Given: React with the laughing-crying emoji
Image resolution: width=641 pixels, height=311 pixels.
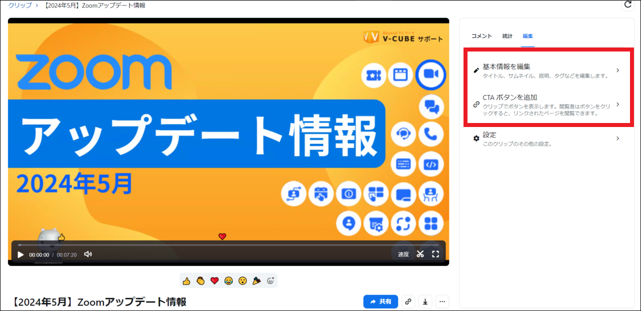Looking at the screenshot, I should 228,281.
